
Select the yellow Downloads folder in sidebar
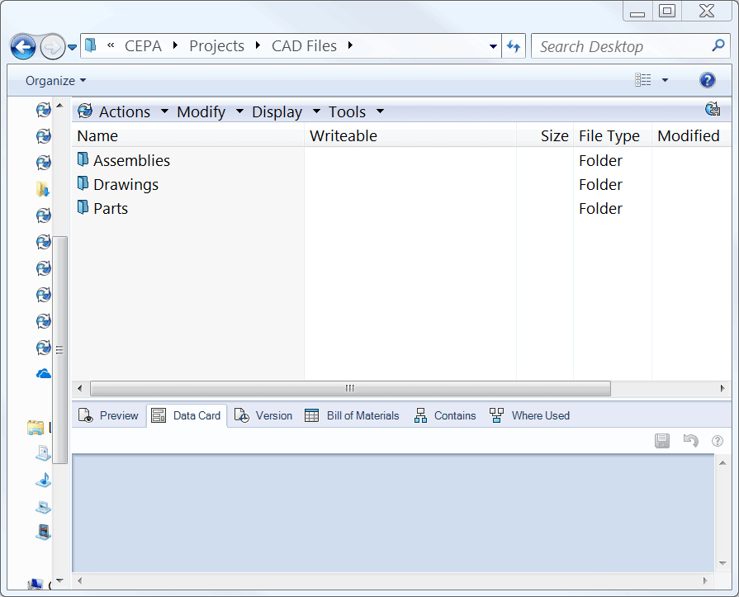(x=43, y=189)
